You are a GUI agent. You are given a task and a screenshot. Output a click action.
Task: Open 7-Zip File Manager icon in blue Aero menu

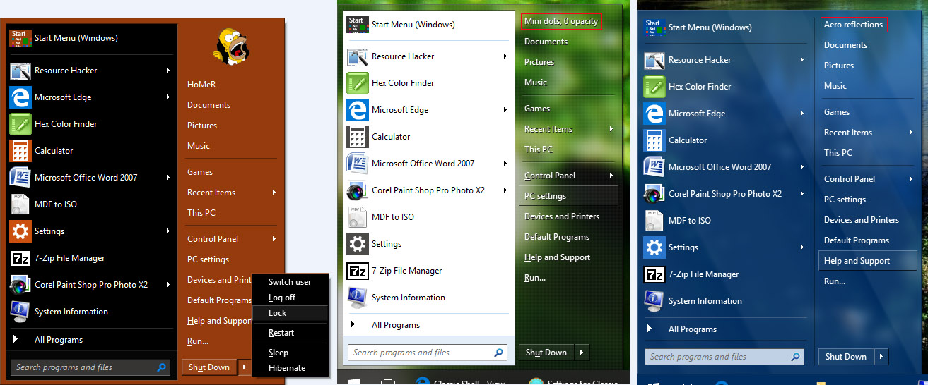(x=654, y=274)
